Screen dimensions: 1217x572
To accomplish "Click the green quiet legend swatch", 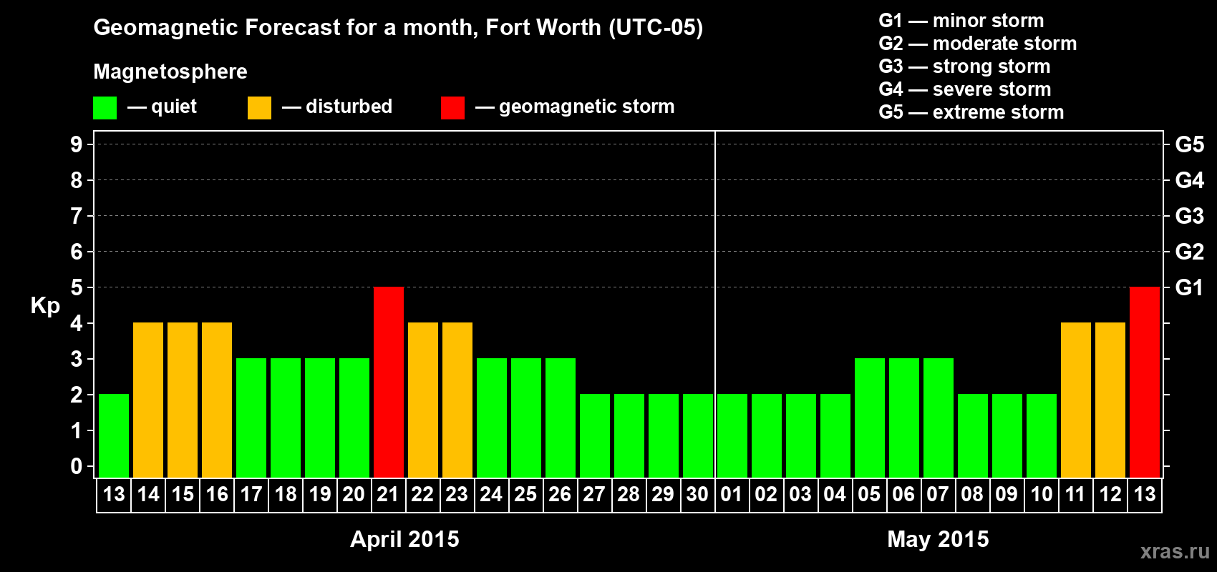I will tap(105, 108).
